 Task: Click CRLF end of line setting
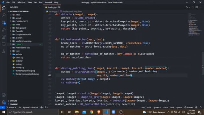tap(172, 107)
